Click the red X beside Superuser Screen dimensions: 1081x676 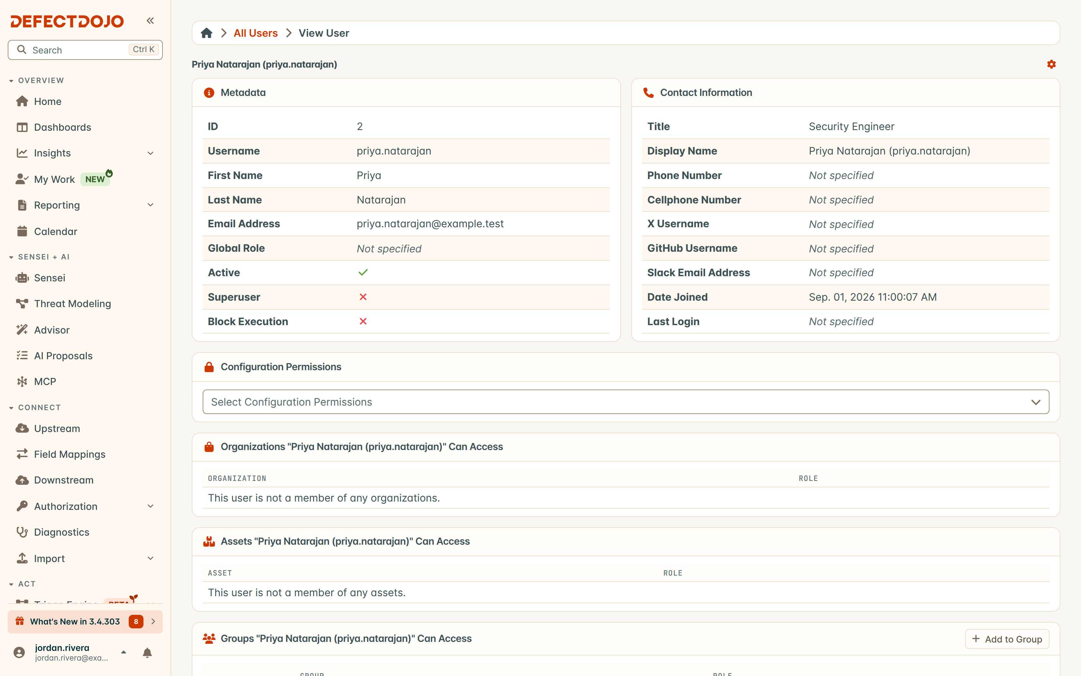[363, 297]
